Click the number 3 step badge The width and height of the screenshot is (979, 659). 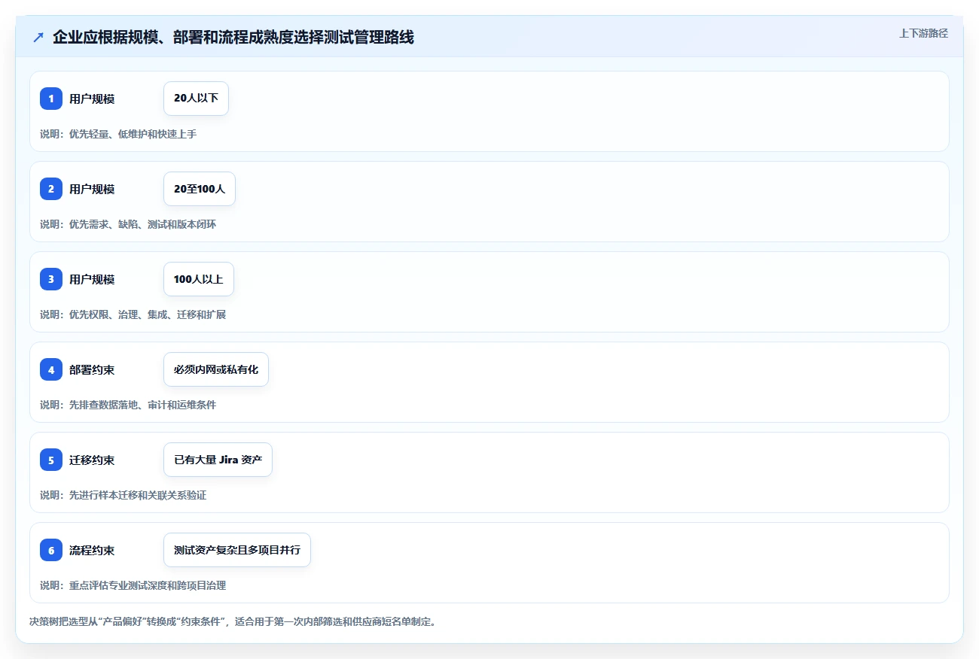51,279
